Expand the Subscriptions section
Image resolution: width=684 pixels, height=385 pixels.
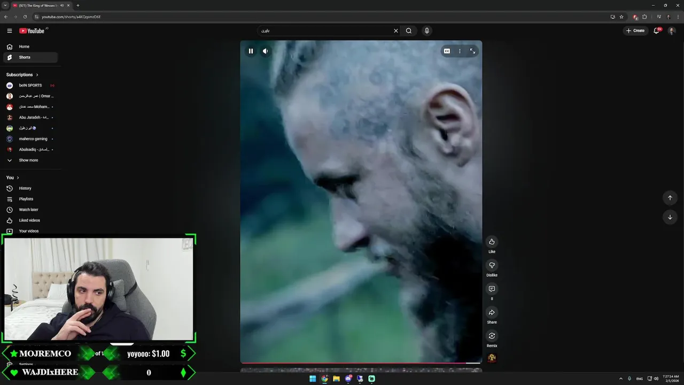click(x=22, y=75)
